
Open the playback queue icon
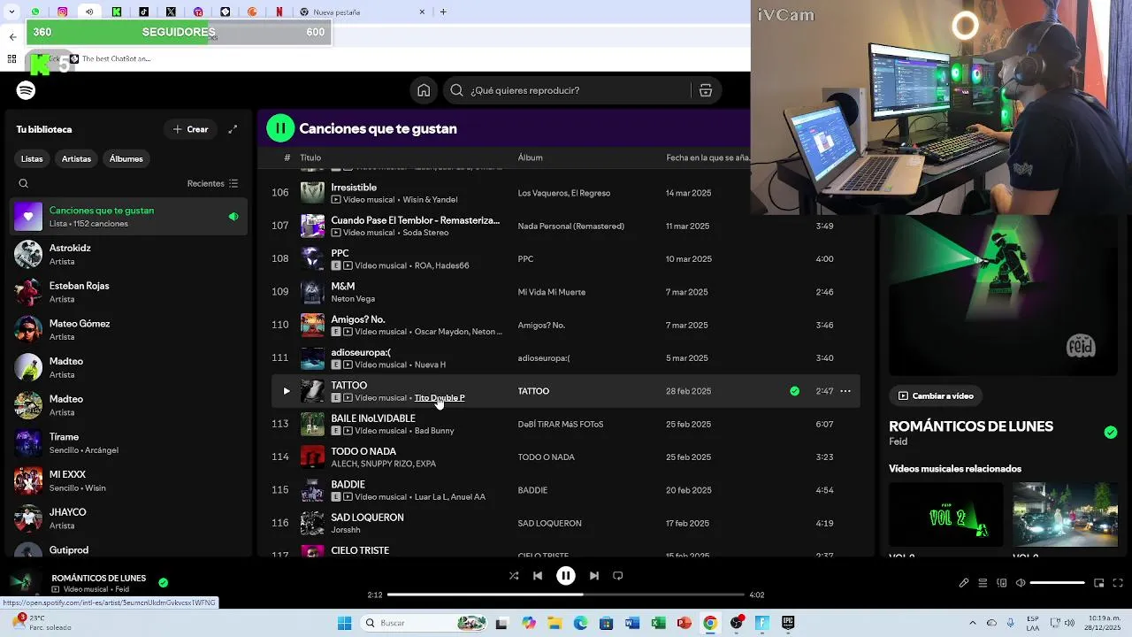pyautogui.click(x=983, y=583)
